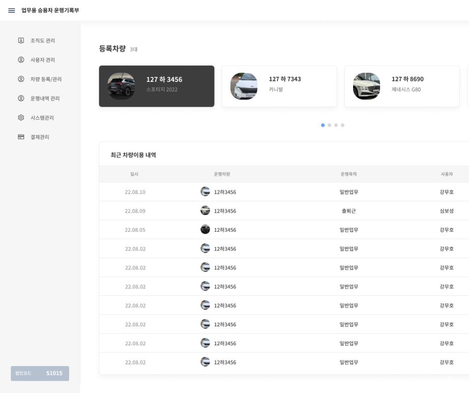Open 차량 등록/관리 menu item
Viewport: 469px width, 393px height.
point(46,79)
